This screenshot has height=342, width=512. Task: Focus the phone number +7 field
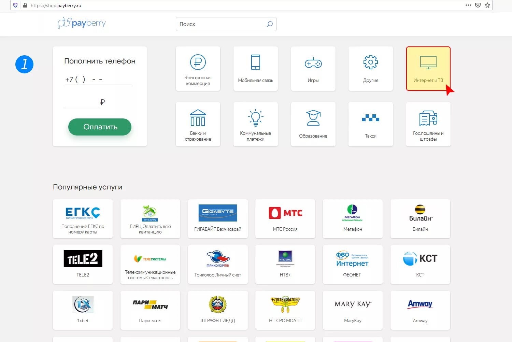click(98, 80)
